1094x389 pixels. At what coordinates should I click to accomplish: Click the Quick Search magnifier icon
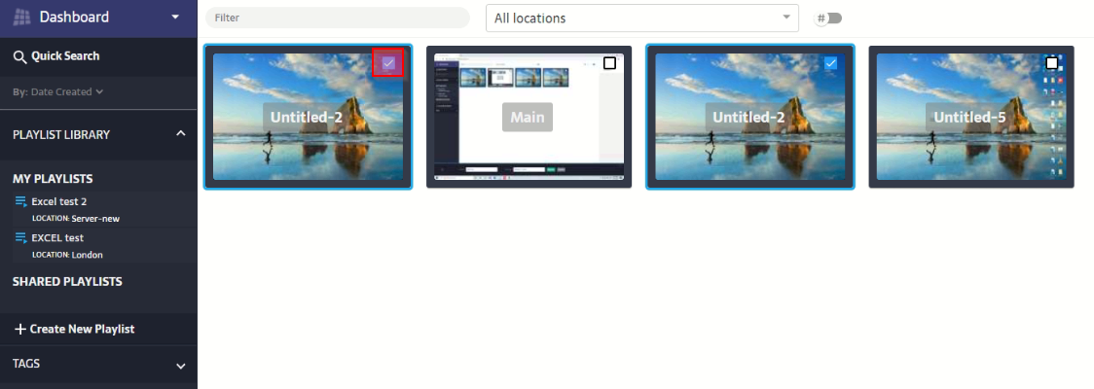coord(19,56)
